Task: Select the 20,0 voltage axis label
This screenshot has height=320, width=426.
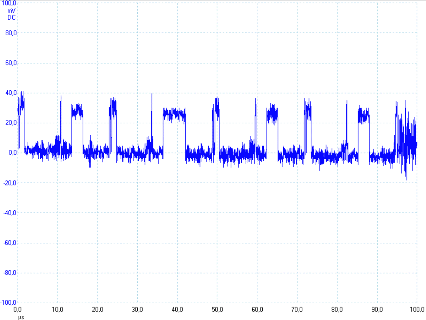Action: click(x=11, y=123)
